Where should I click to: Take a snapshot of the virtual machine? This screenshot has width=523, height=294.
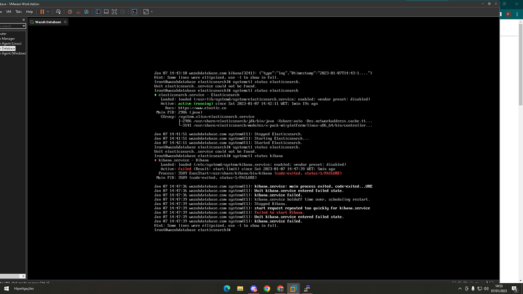click(70, 11)
